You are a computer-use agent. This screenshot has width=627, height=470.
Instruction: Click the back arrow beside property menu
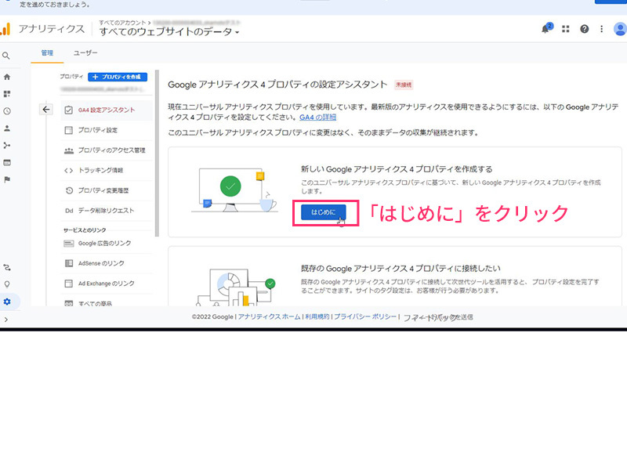point(45,110)
